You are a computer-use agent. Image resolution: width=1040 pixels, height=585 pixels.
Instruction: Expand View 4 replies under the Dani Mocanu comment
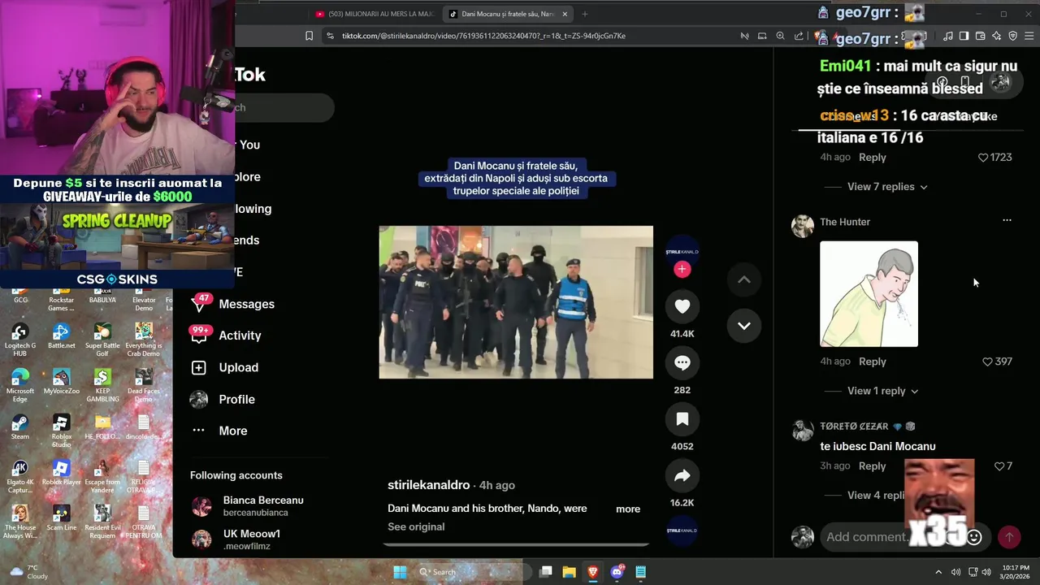coord(876,496)
